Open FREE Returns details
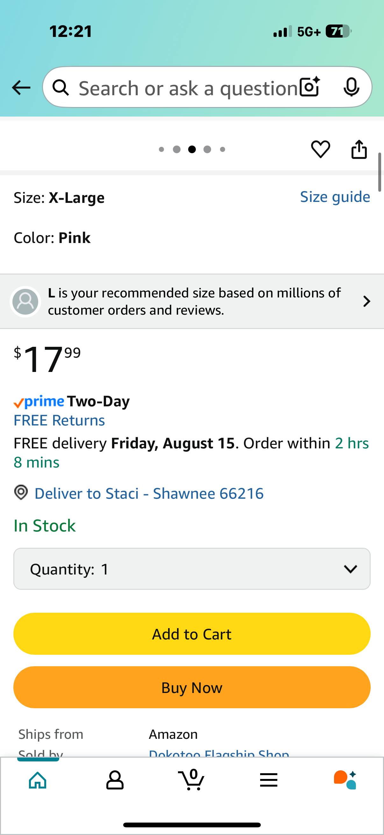The image size is (384, 835). (59, 420)
